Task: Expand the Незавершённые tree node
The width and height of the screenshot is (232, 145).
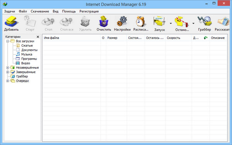Action: pos(8,68)
